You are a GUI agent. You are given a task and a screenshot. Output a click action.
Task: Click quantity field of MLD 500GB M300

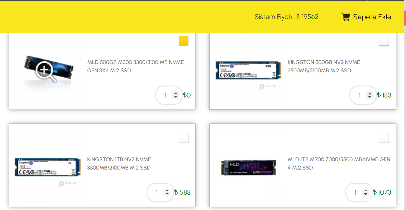tap(169, 95)
